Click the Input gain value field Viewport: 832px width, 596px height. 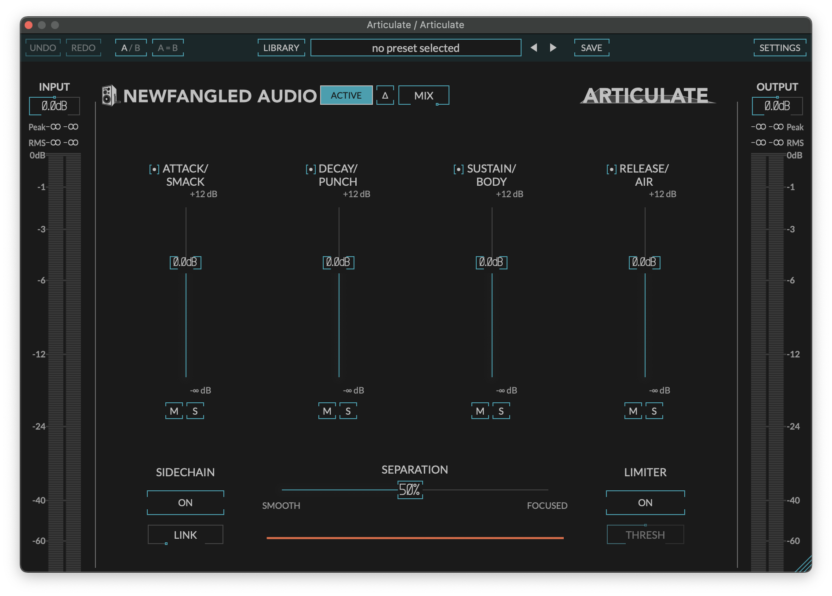(x=54, y=106)
